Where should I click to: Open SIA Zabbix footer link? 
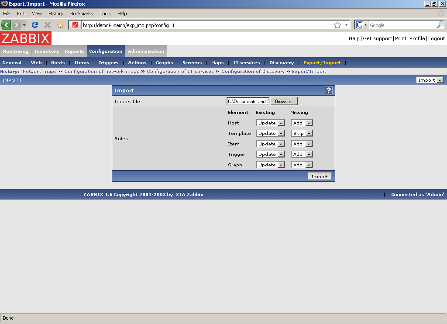[x=189, y=194]
